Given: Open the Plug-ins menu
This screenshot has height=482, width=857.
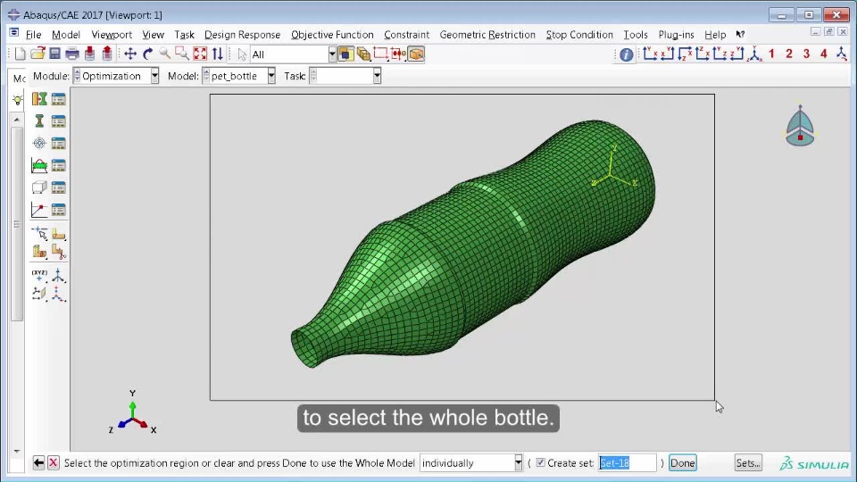Looking at the screenshot, I should (x=676, y=35).
